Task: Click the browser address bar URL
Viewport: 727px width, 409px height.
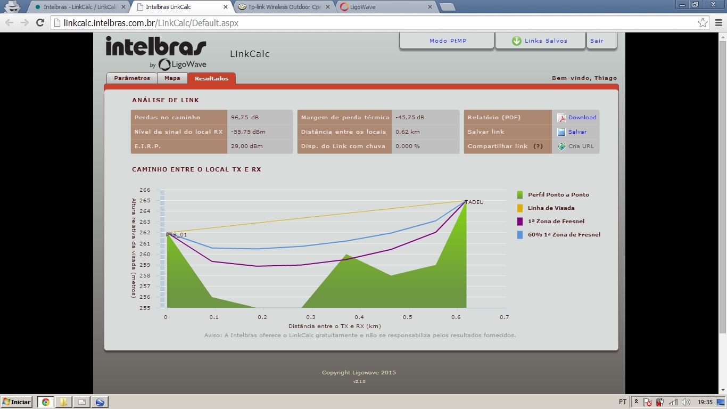Action: coord(151,23)
